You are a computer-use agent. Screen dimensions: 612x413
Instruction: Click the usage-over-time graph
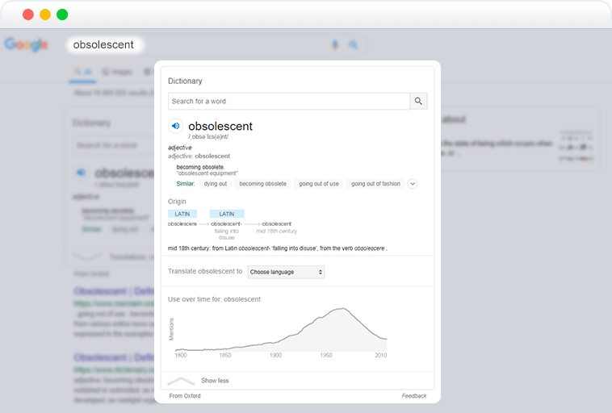tap(281, 331)
